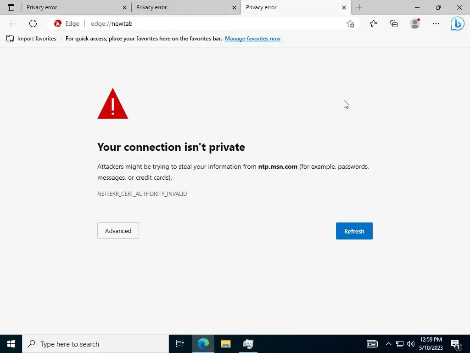Open Microsoft Edge from the taskbar

coord(203,344)
